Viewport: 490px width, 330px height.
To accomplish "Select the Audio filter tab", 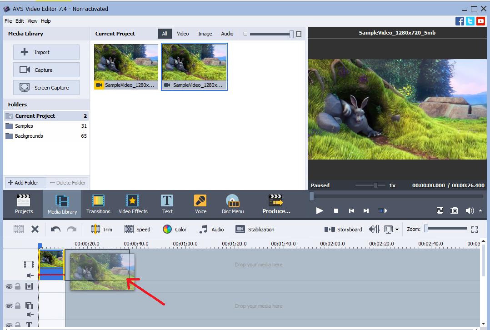I will (x=227, y=34).
